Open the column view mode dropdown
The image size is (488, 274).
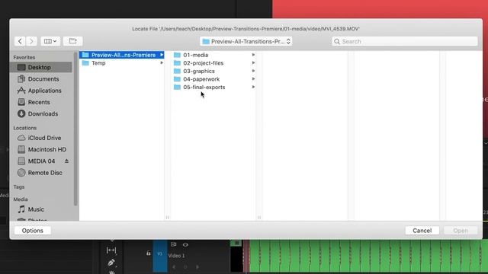pyautogui.click(x=50, y=41)
